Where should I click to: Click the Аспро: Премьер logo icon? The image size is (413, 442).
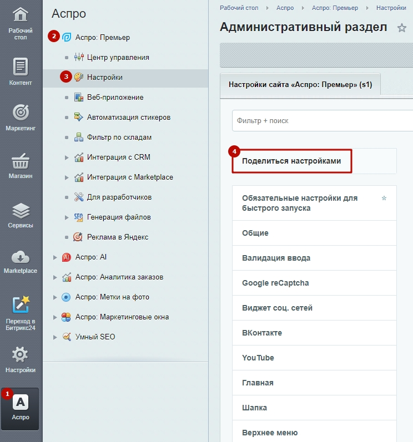[67, 37]
